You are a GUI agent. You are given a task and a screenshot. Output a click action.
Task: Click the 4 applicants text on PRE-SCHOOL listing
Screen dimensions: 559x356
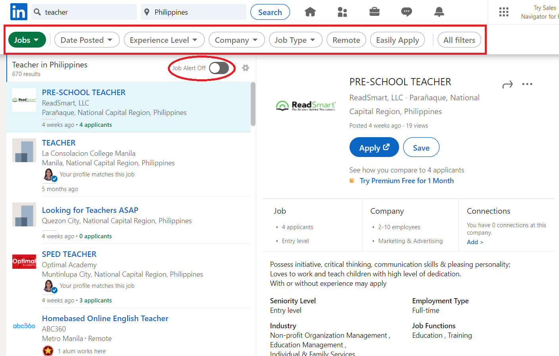click(x=96, y=125)
